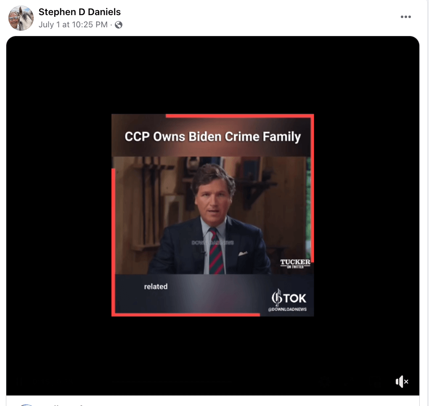
Task: Click the black letterbox area above the video
Action: [x=212, y=75]
